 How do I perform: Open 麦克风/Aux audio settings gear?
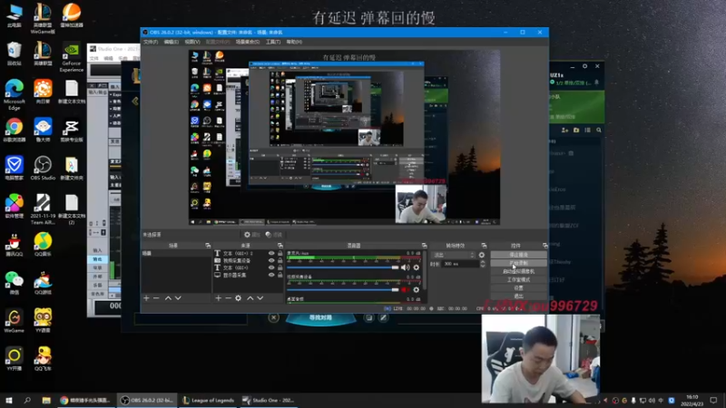(417, 267)
